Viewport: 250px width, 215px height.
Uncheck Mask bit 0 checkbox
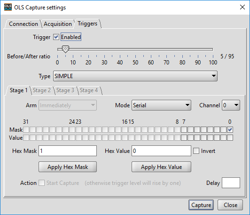pos(230,129)
